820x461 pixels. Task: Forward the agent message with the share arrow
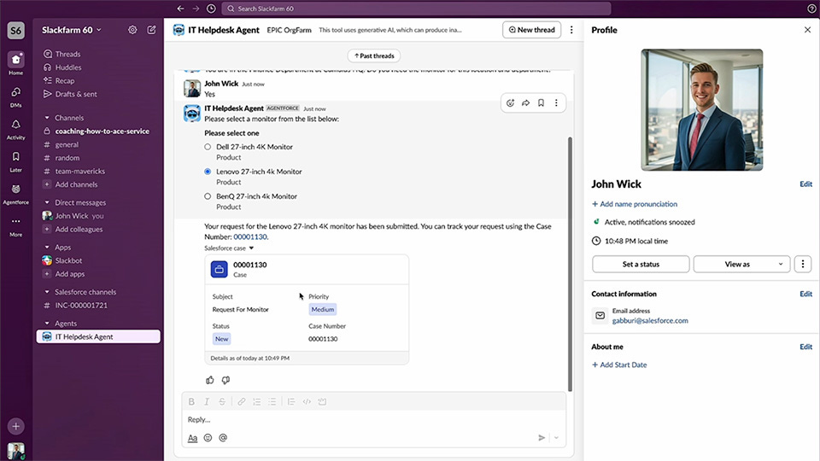pos(525,103)
